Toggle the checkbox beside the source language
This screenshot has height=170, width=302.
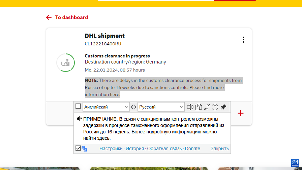coord(78,106)
